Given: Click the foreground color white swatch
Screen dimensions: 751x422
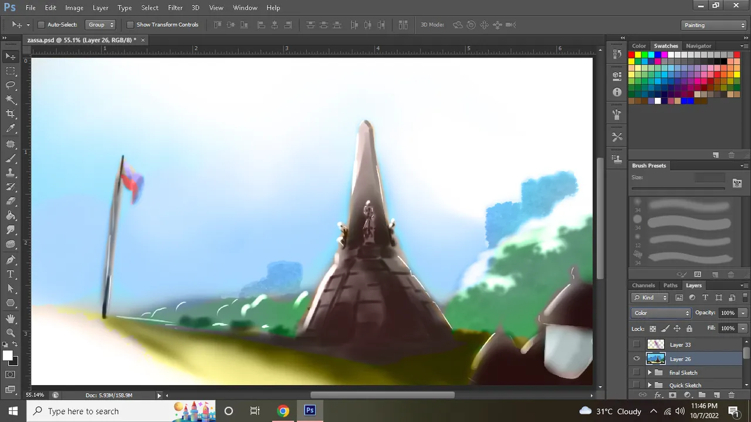Looking at the screenshot, I should (8, 356).
